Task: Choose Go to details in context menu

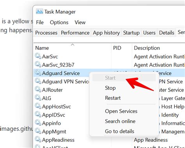Action: (x=124, y=131)
